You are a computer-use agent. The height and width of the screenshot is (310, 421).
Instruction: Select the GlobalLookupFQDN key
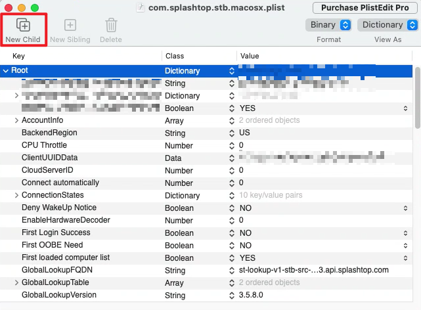(57, 270)
